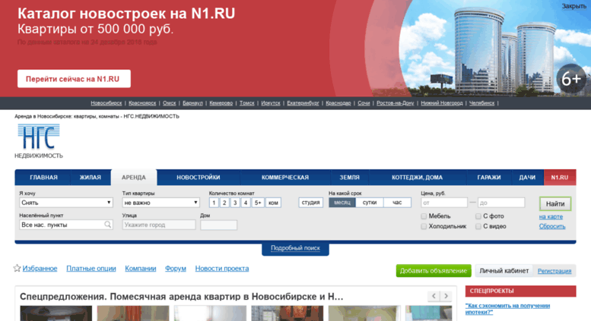This screenshot has height=321, width=591.
Task: Enable the Мебель checkbox
Action: (x=424, y=216)
